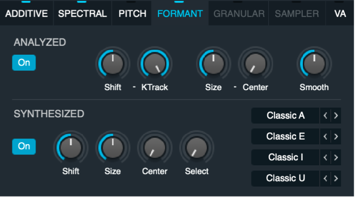Open the Classic U formant menu
Viewport: 355px width, 197px height.
[286, 178]
